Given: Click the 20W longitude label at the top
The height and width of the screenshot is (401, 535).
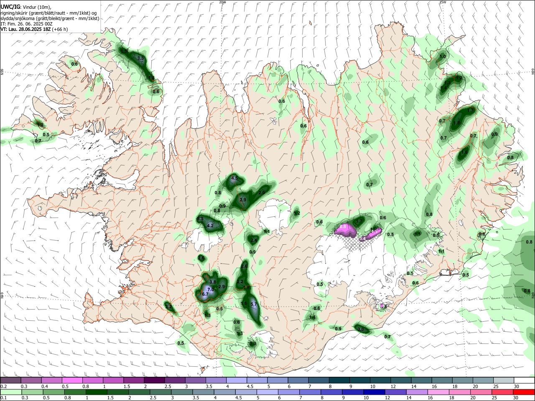Looking at the screenshot, I should pos(222,2).
